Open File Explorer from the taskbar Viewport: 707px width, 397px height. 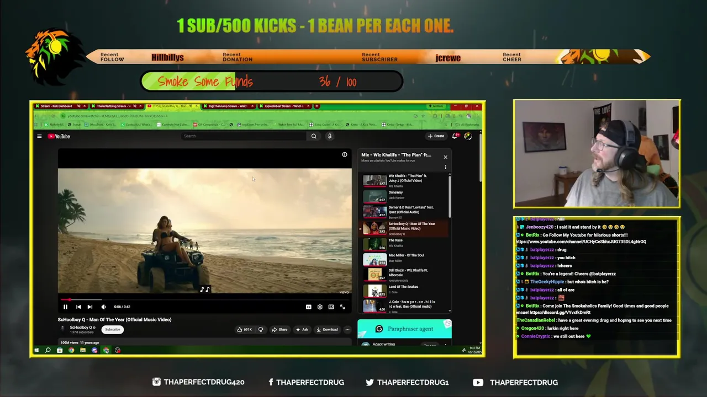[x=83, y=350]
